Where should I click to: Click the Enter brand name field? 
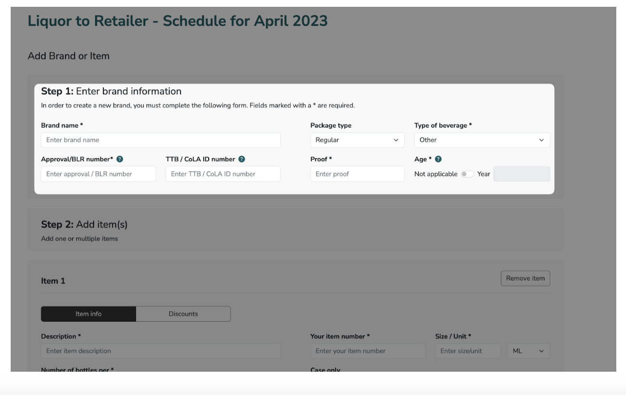tap(161, 140)
